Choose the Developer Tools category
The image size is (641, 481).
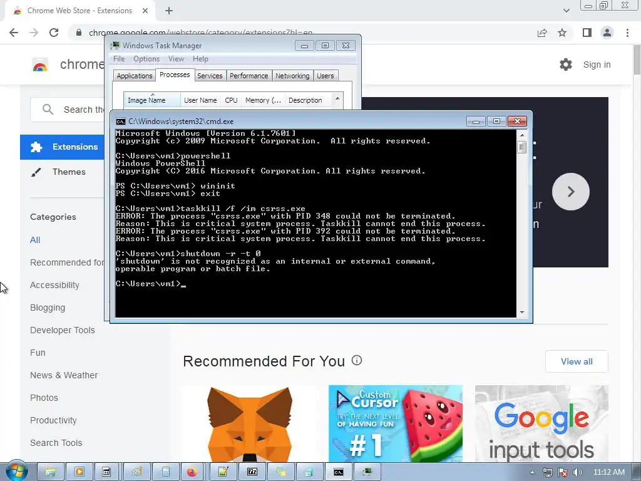62,330
